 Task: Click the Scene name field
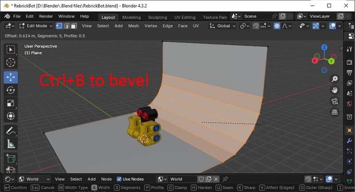click(256, 16)
